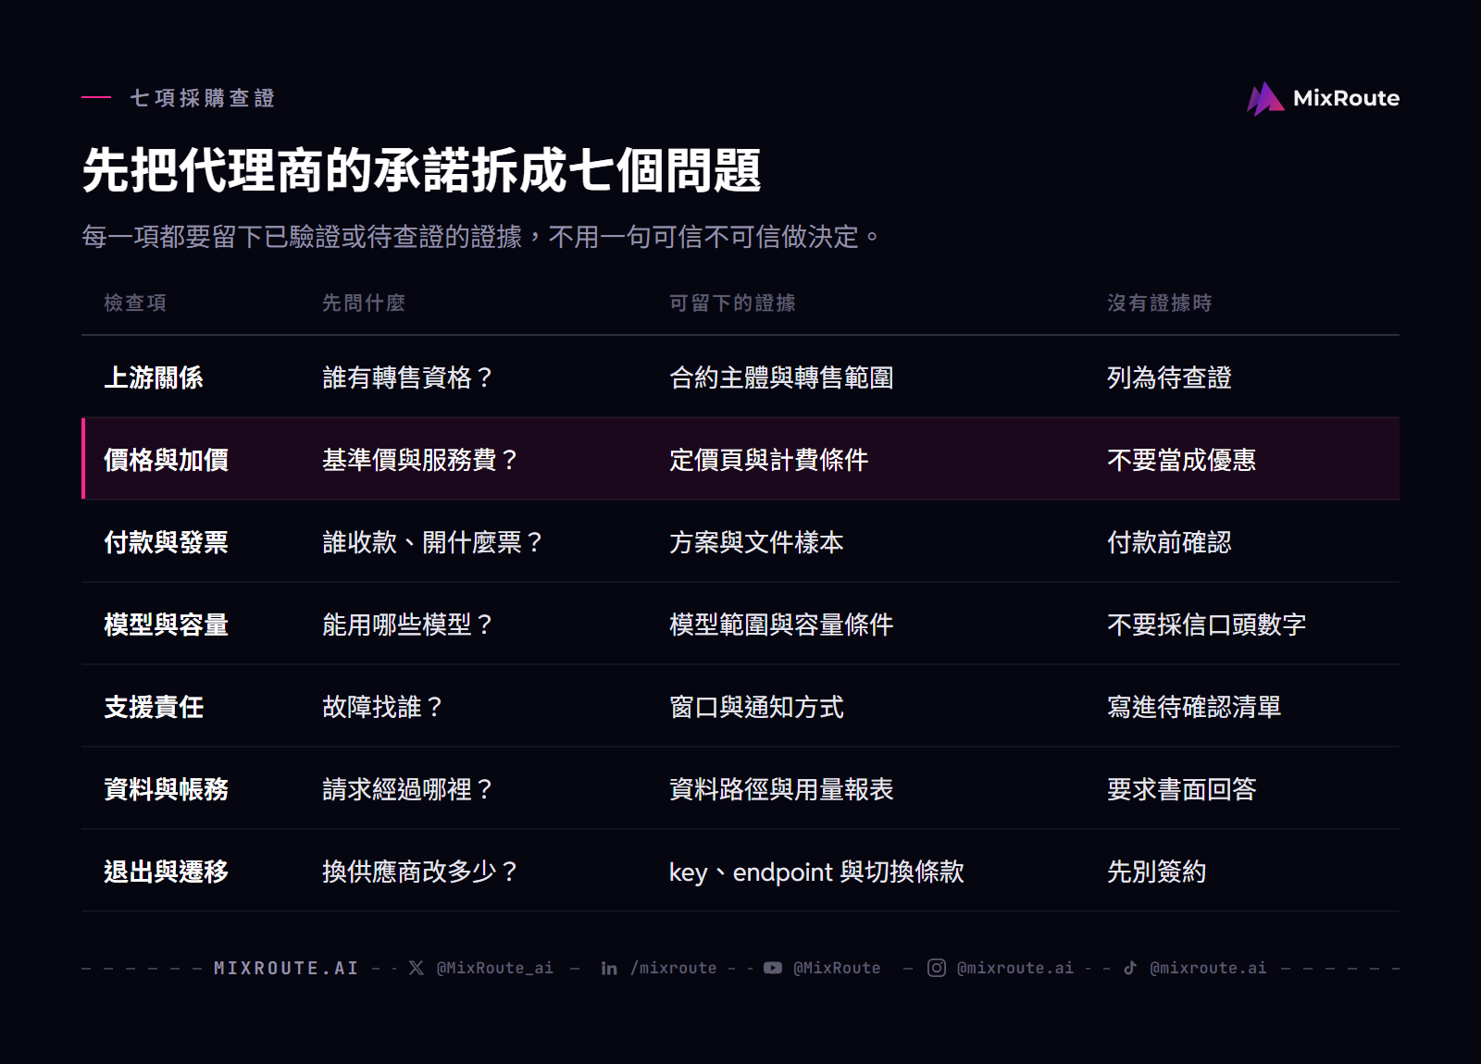
Task: Select the highlighted 價格與加價 row label
Action: point(167,460)
